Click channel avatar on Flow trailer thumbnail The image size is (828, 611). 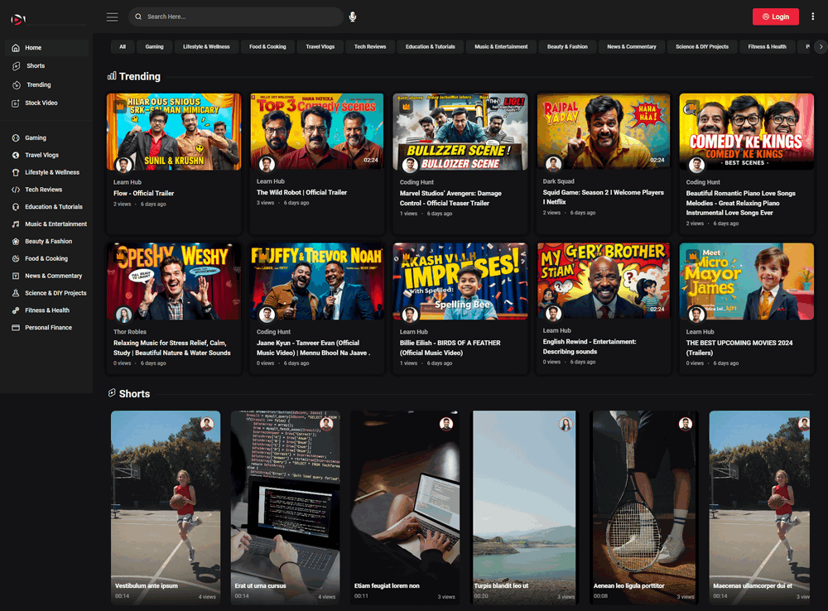[123, 165]
